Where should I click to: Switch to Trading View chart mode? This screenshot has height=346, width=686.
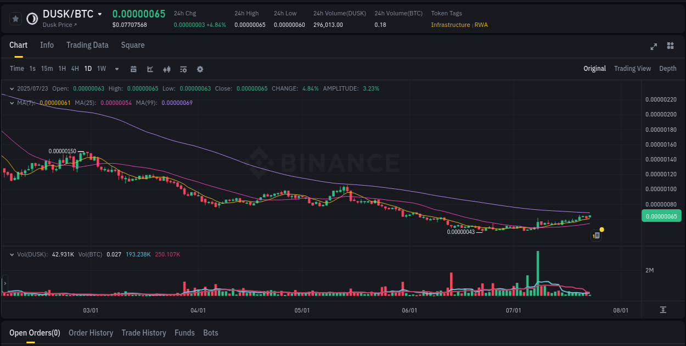632,69
